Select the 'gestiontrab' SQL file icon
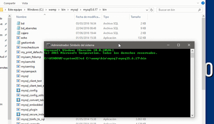This screenshot has height=124, width=214. click(x=18, y=42)
